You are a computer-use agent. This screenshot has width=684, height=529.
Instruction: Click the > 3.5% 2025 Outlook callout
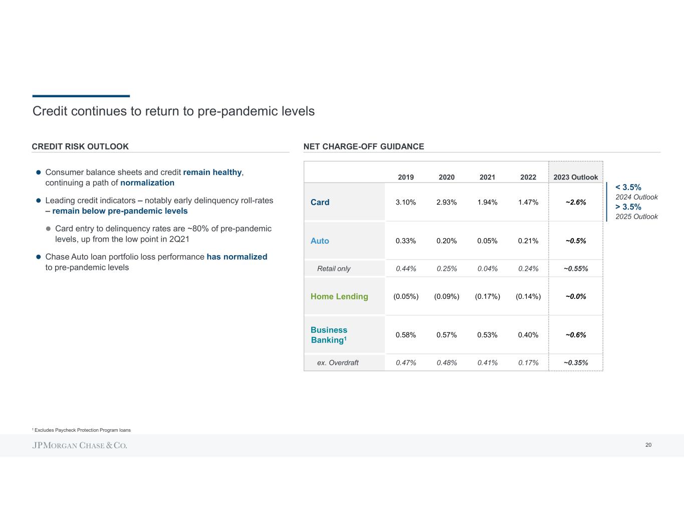[636, 212]
